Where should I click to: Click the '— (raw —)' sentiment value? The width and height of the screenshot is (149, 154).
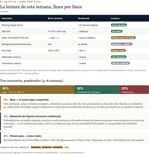point(53,38)
